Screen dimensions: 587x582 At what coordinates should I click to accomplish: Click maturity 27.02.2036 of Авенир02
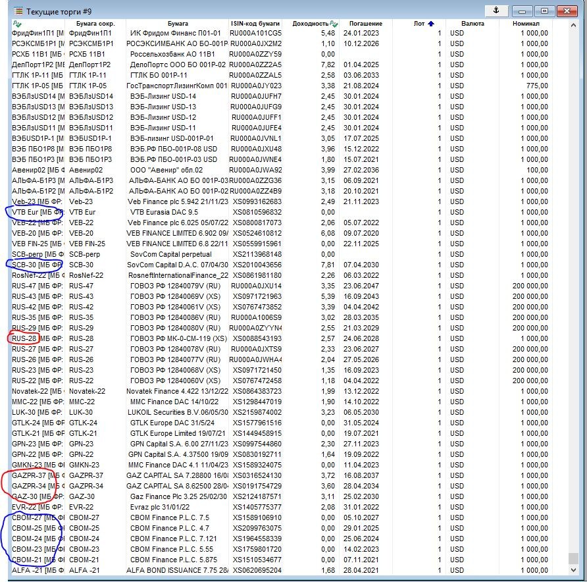pyautogui.click(x=361, y=170)
